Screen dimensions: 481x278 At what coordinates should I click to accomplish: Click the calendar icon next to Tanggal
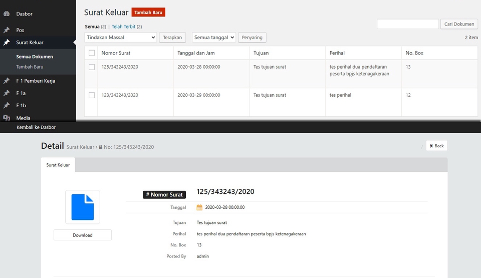pyautogui.click(x=199, y=207)
